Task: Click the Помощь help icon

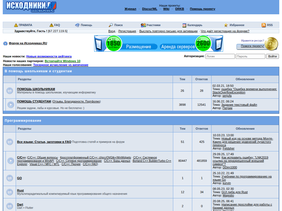Action: [x=77, y=25]
